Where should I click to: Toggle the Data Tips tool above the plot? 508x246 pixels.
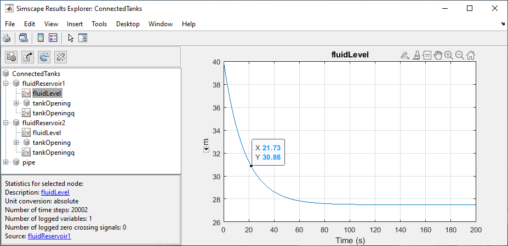(x=427, y=55)
